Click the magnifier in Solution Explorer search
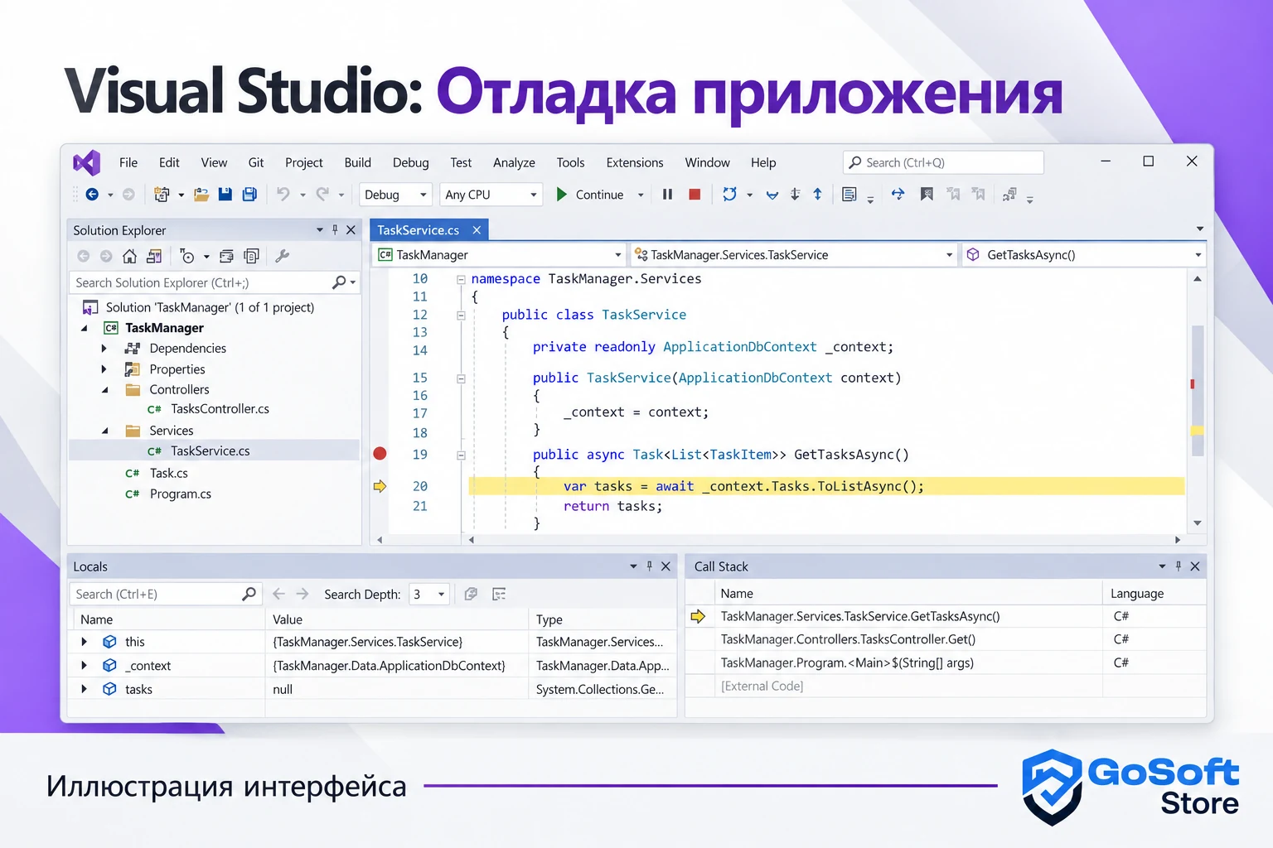The image size is (1273, 848). (x=338, y=282)
